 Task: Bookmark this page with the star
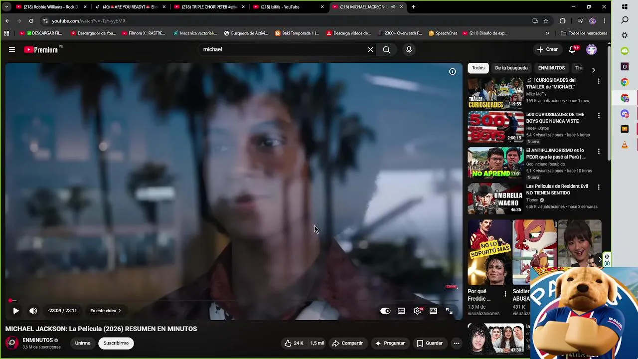(x=546, y=21)
